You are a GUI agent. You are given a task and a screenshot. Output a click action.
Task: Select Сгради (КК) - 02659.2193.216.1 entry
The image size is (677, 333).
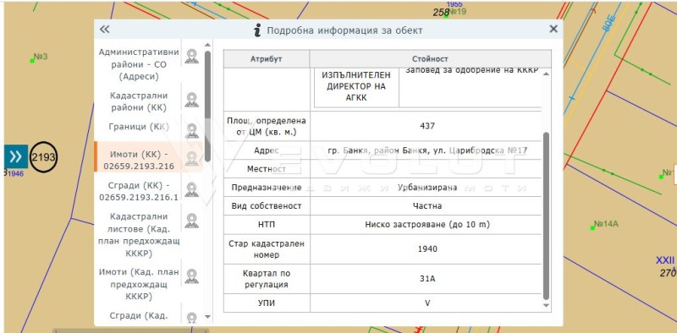139,191
